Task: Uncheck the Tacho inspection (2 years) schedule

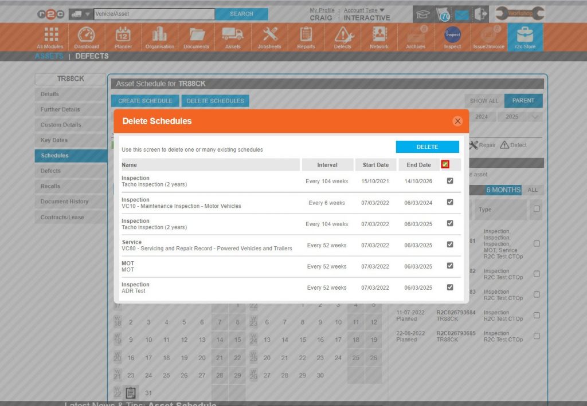Action: pyautogui.click(x=450, y=181)
